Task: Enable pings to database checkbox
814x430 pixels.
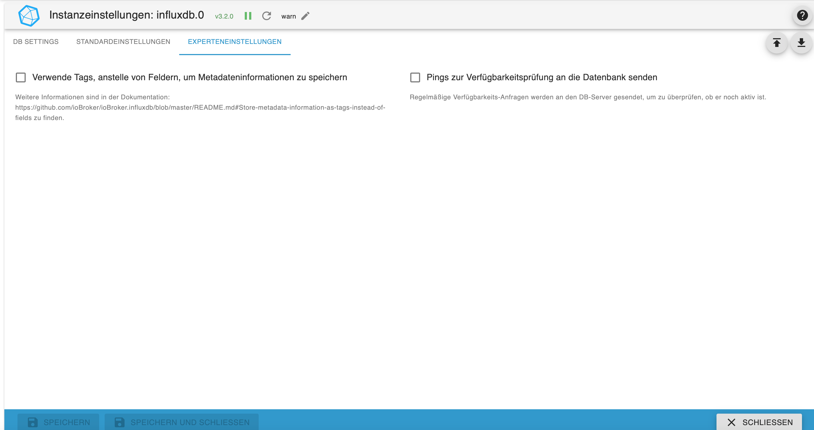Action: pos(415,77)
